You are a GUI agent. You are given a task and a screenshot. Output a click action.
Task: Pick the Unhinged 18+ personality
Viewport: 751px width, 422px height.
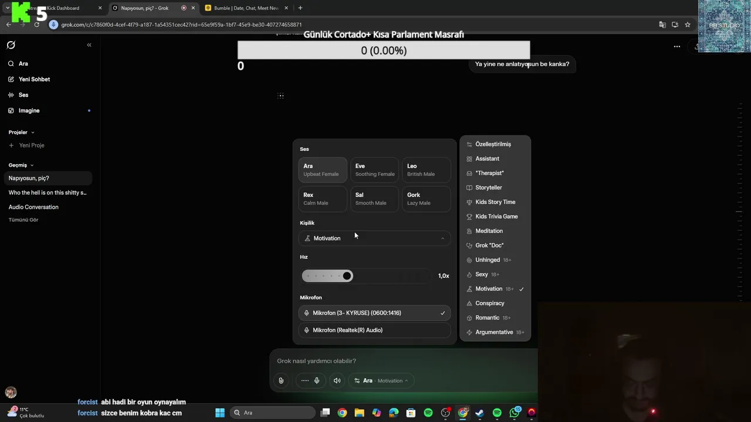pyautogui.click(x=495, y=260)
